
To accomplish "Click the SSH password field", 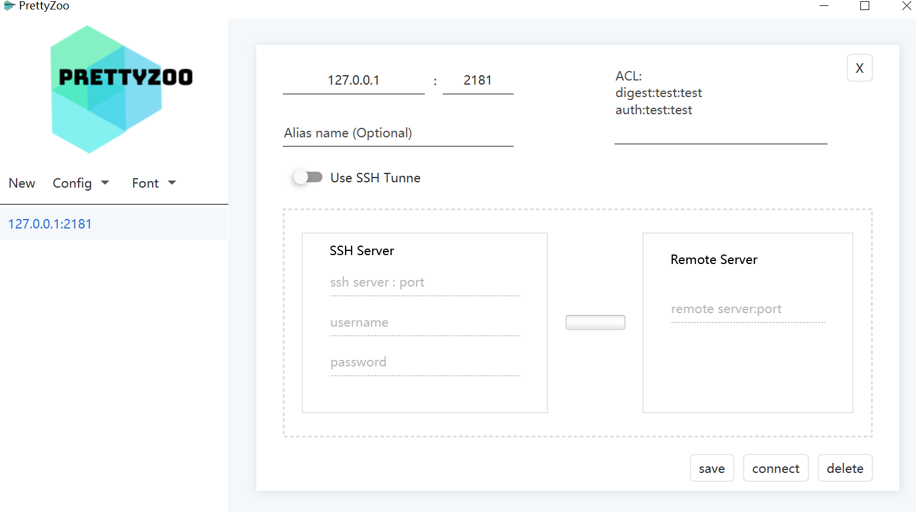I will [x=424, y=362].
